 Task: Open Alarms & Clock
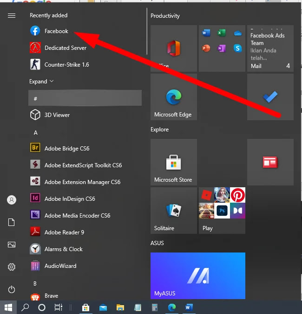pos(85,249)
